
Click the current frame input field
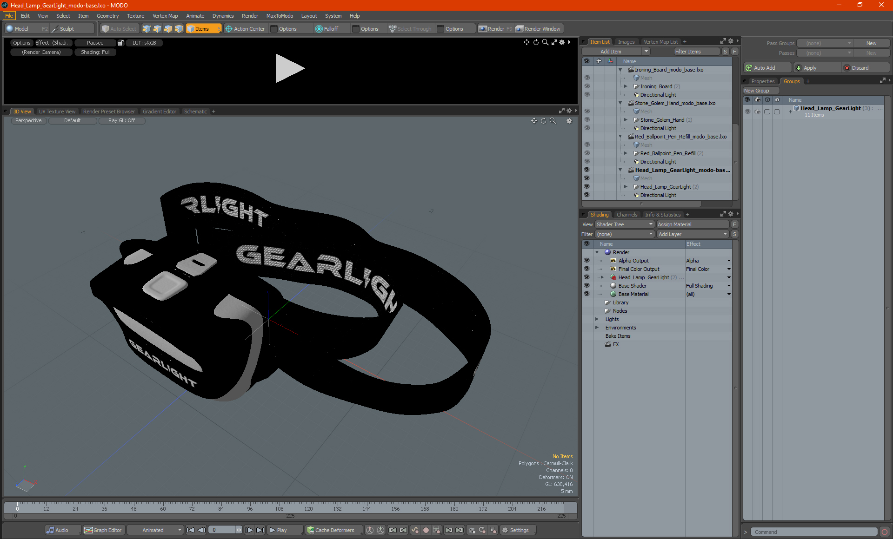point(223,530)
